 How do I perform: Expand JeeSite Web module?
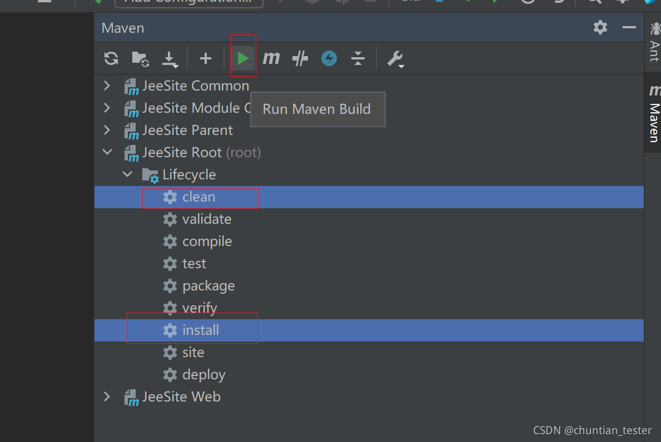pos(107,396)
